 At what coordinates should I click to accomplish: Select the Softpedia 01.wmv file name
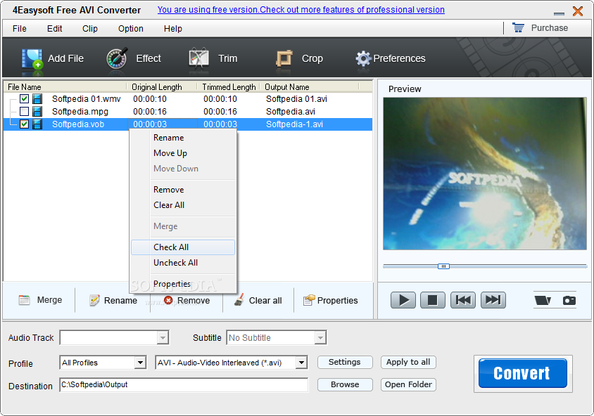[87, 99]
